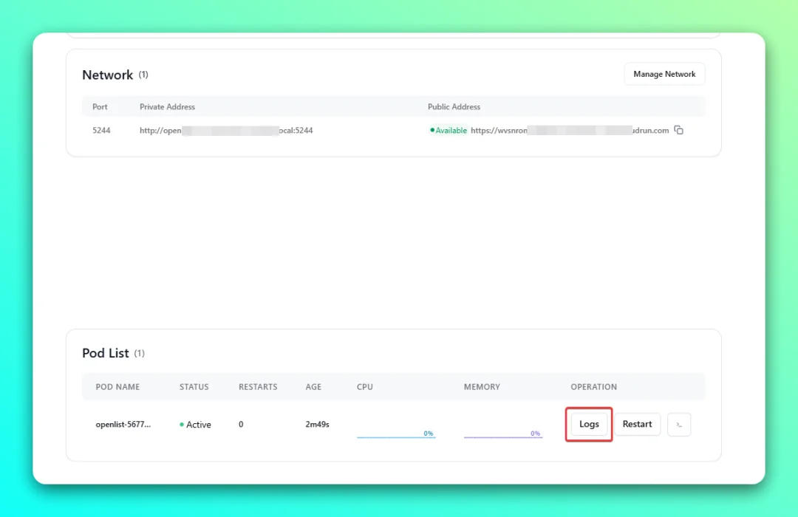798x517 pixels.
Task: Open the public https address link
Action: point(570,130)
